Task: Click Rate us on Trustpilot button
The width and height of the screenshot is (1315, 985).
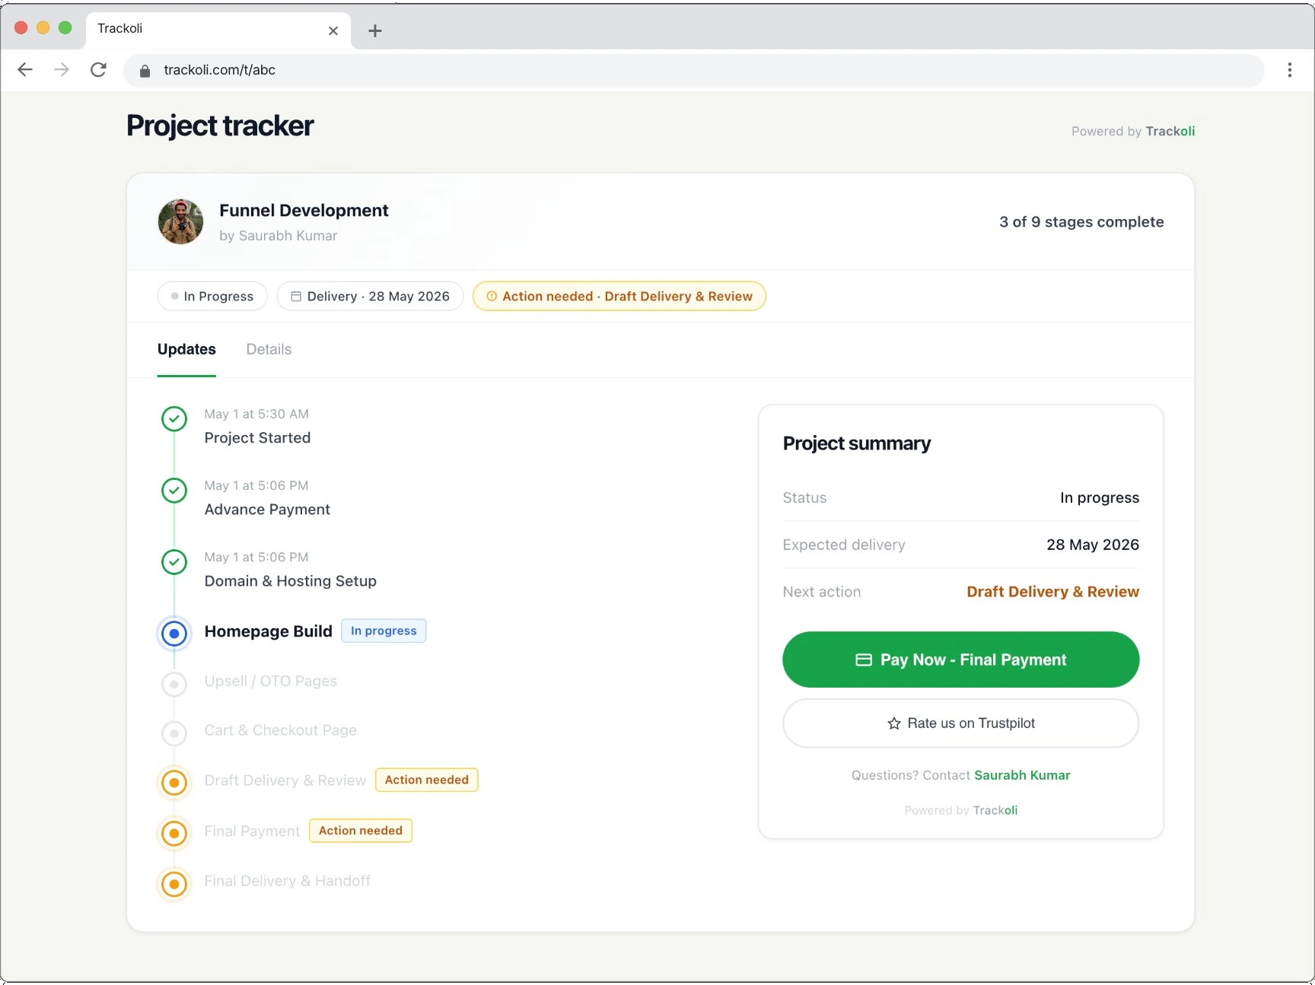Action: pyautogui.click(x=960, y=723)
